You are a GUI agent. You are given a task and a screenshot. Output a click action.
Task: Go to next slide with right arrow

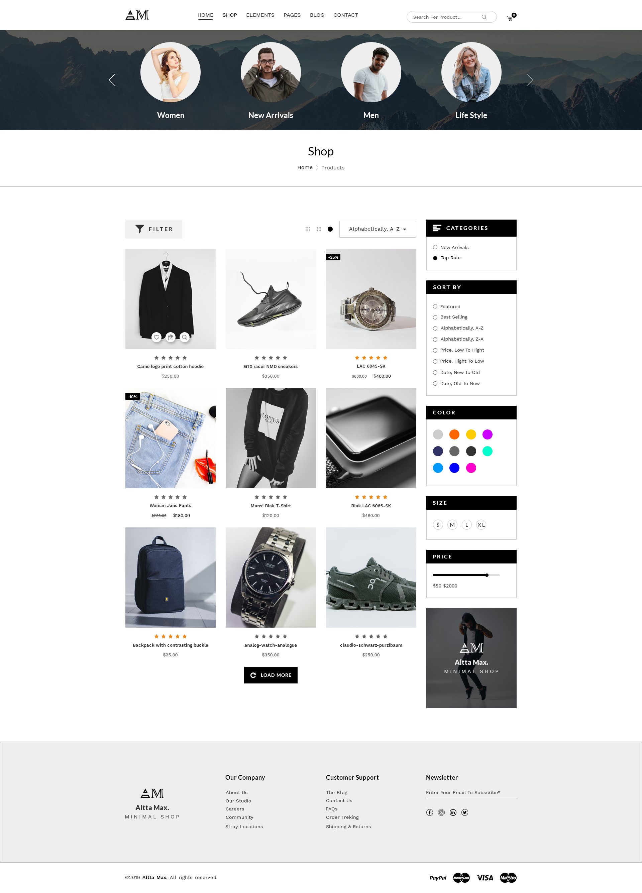[x=530, y=80]
